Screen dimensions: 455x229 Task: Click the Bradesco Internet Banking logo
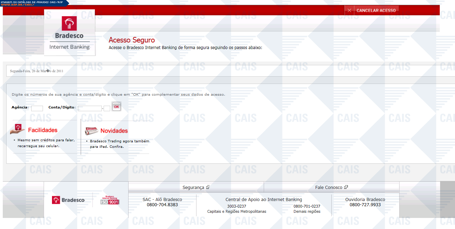(69, 34)
